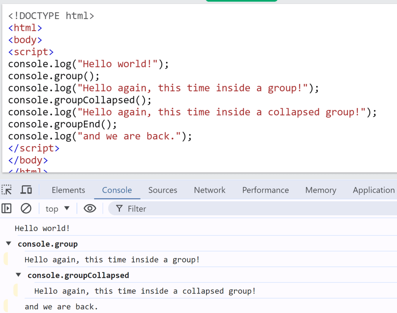Select the 'Hello world!' console message
Image resolution: width=397 pixels, height=313 pixels.
[42, 228]
